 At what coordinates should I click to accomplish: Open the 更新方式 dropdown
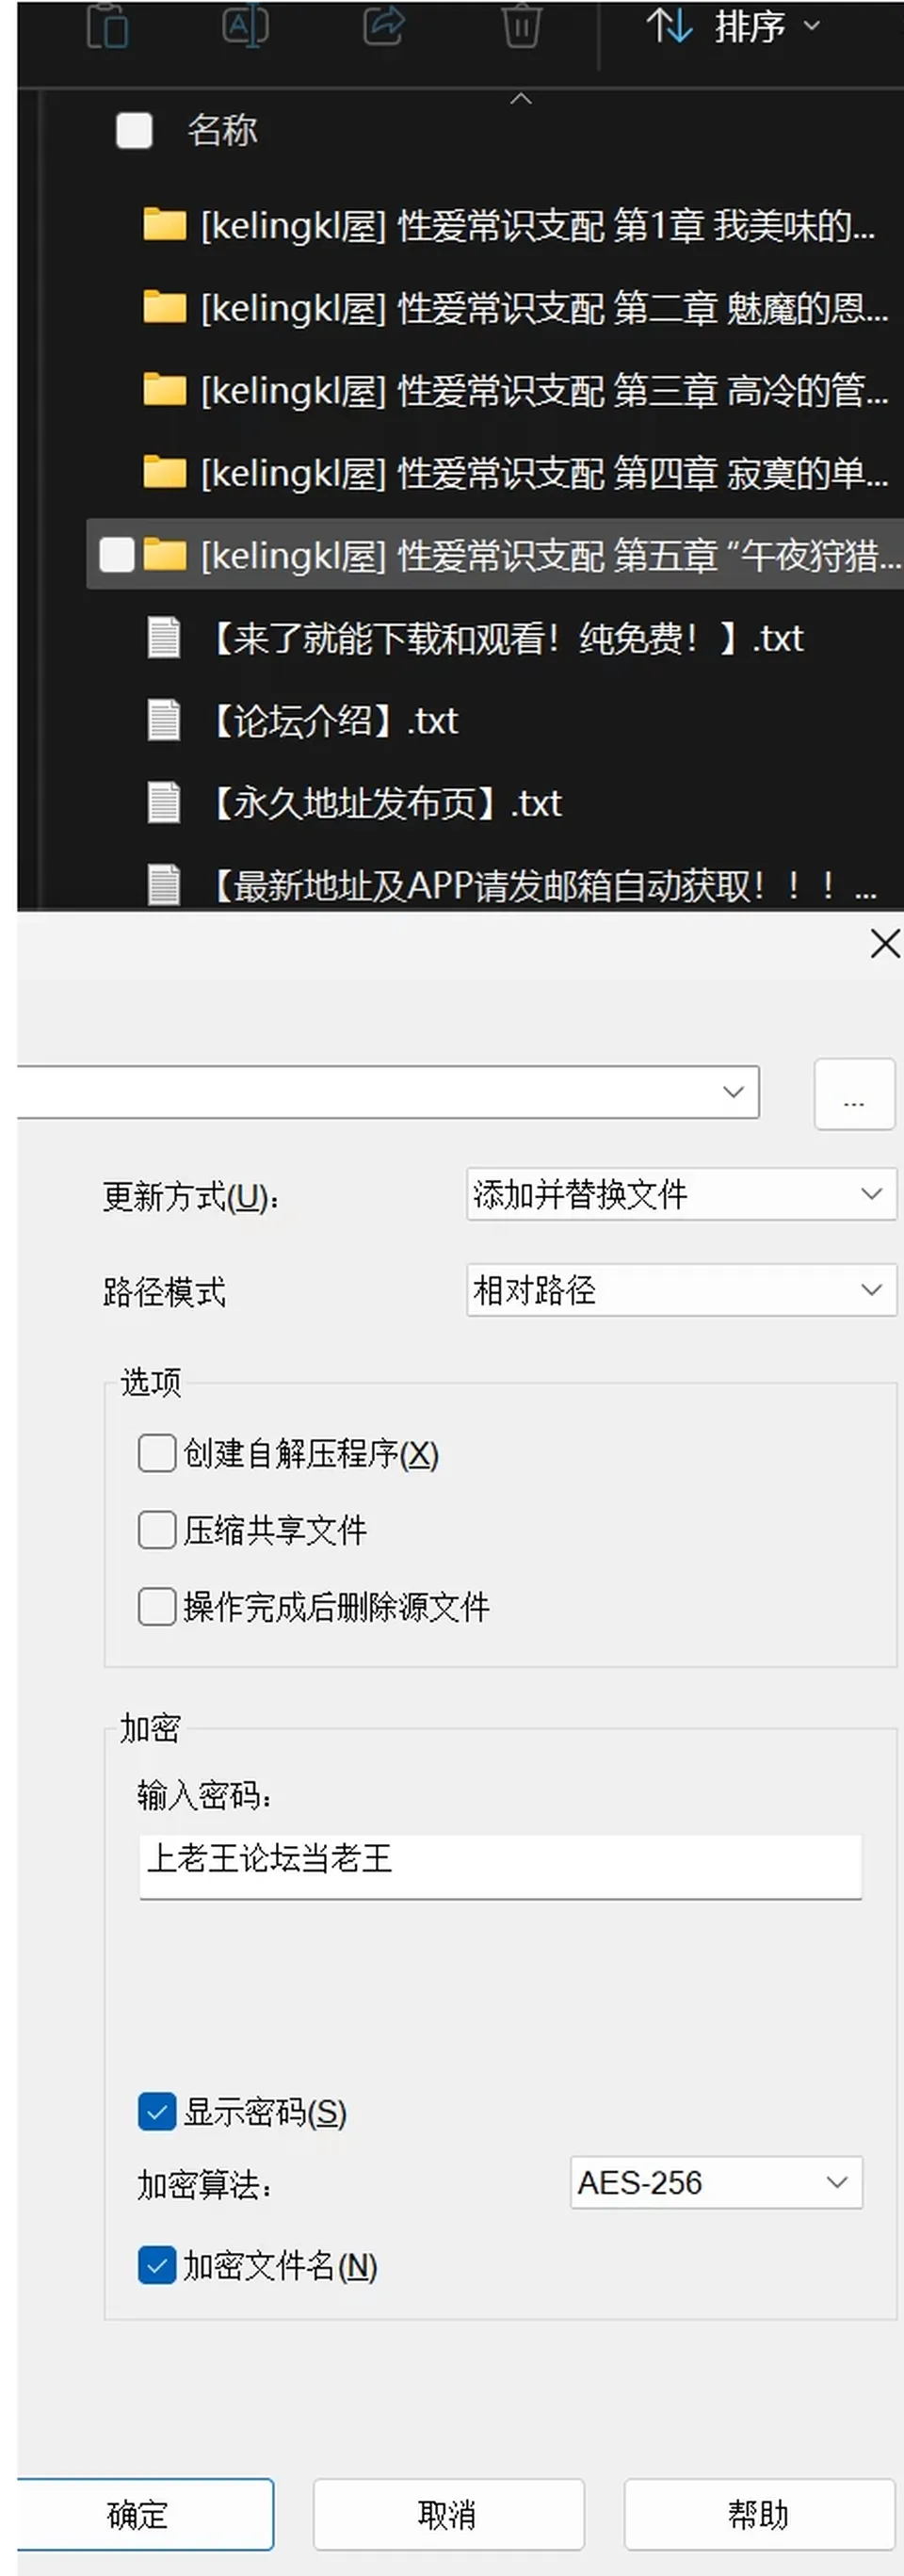pyautogui.click(x=681, y=1194)
